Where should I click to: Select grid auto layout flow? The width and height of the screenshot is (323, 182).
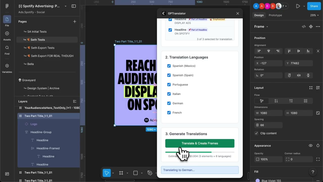point(306,101)
